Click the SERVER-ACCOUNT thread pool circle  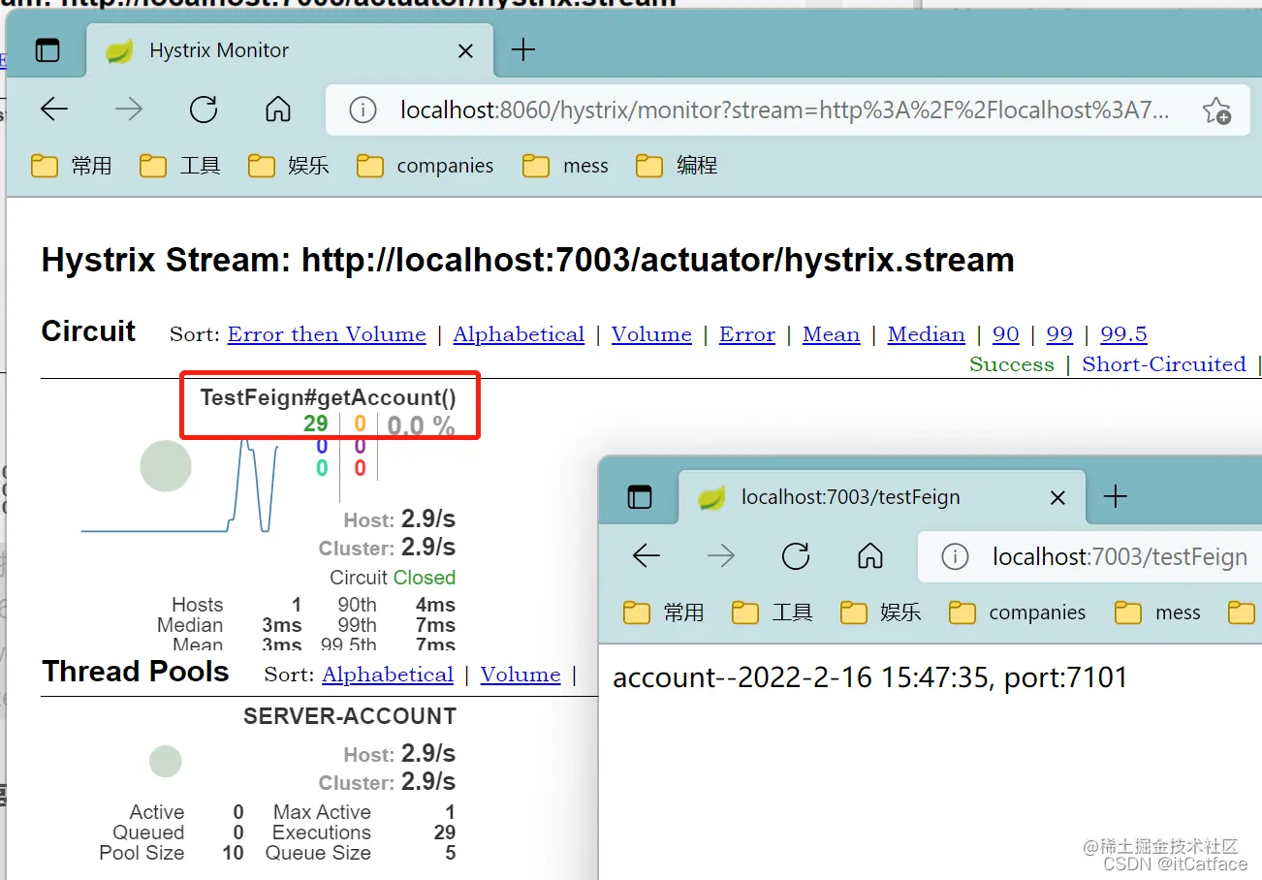coord(166,761)
